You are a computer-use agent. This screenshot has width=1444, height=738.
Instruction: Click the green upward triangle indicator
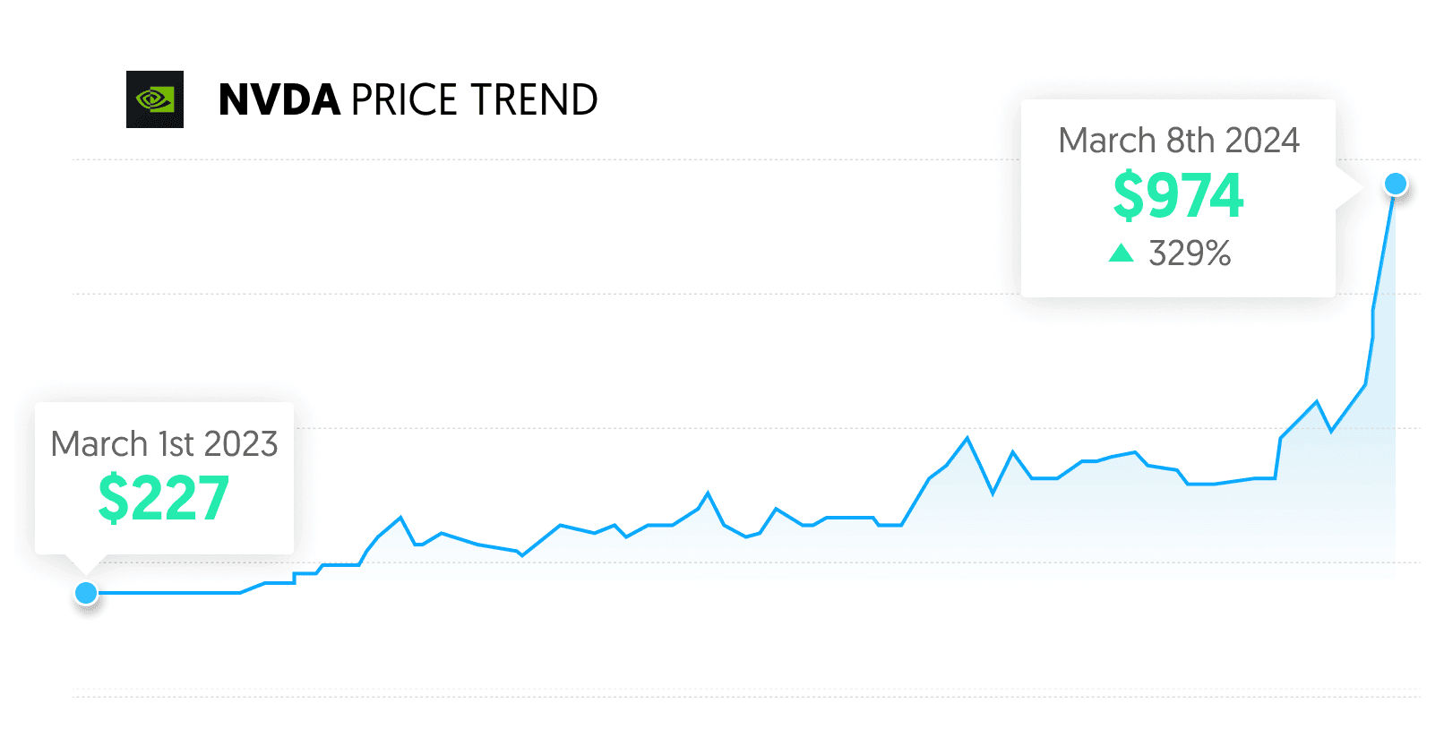click(x=1121, y=253)
